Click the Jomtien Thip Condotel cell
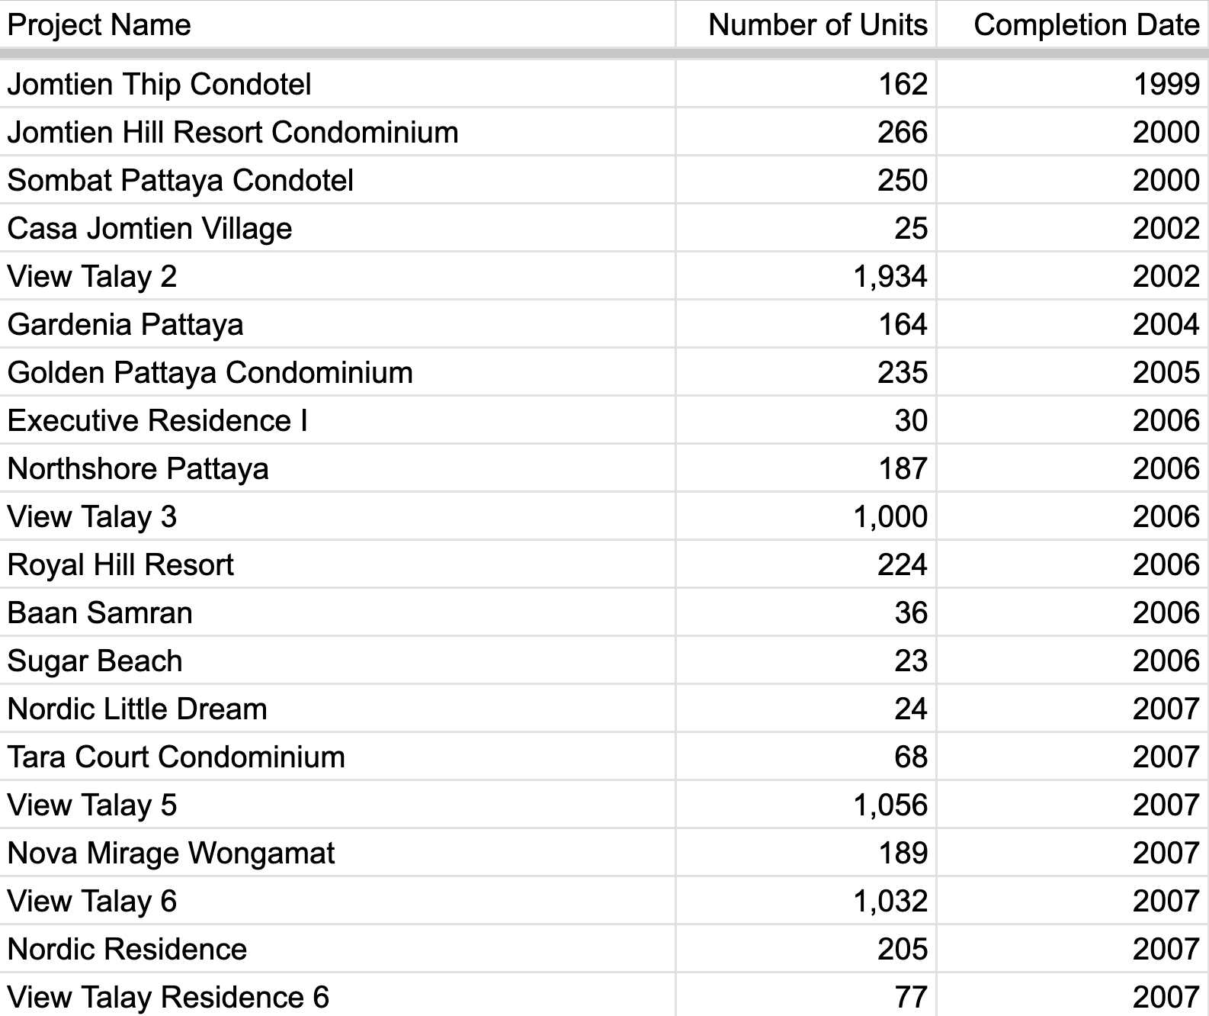Viewport: 1209px width, 1016px height. [337, 84]
